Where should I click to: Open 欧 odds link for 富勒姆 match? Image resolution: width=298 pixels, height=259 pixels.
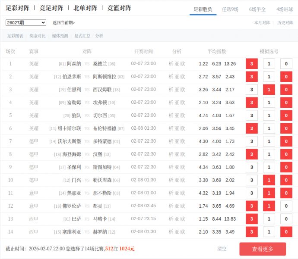[x=183, y=103]
